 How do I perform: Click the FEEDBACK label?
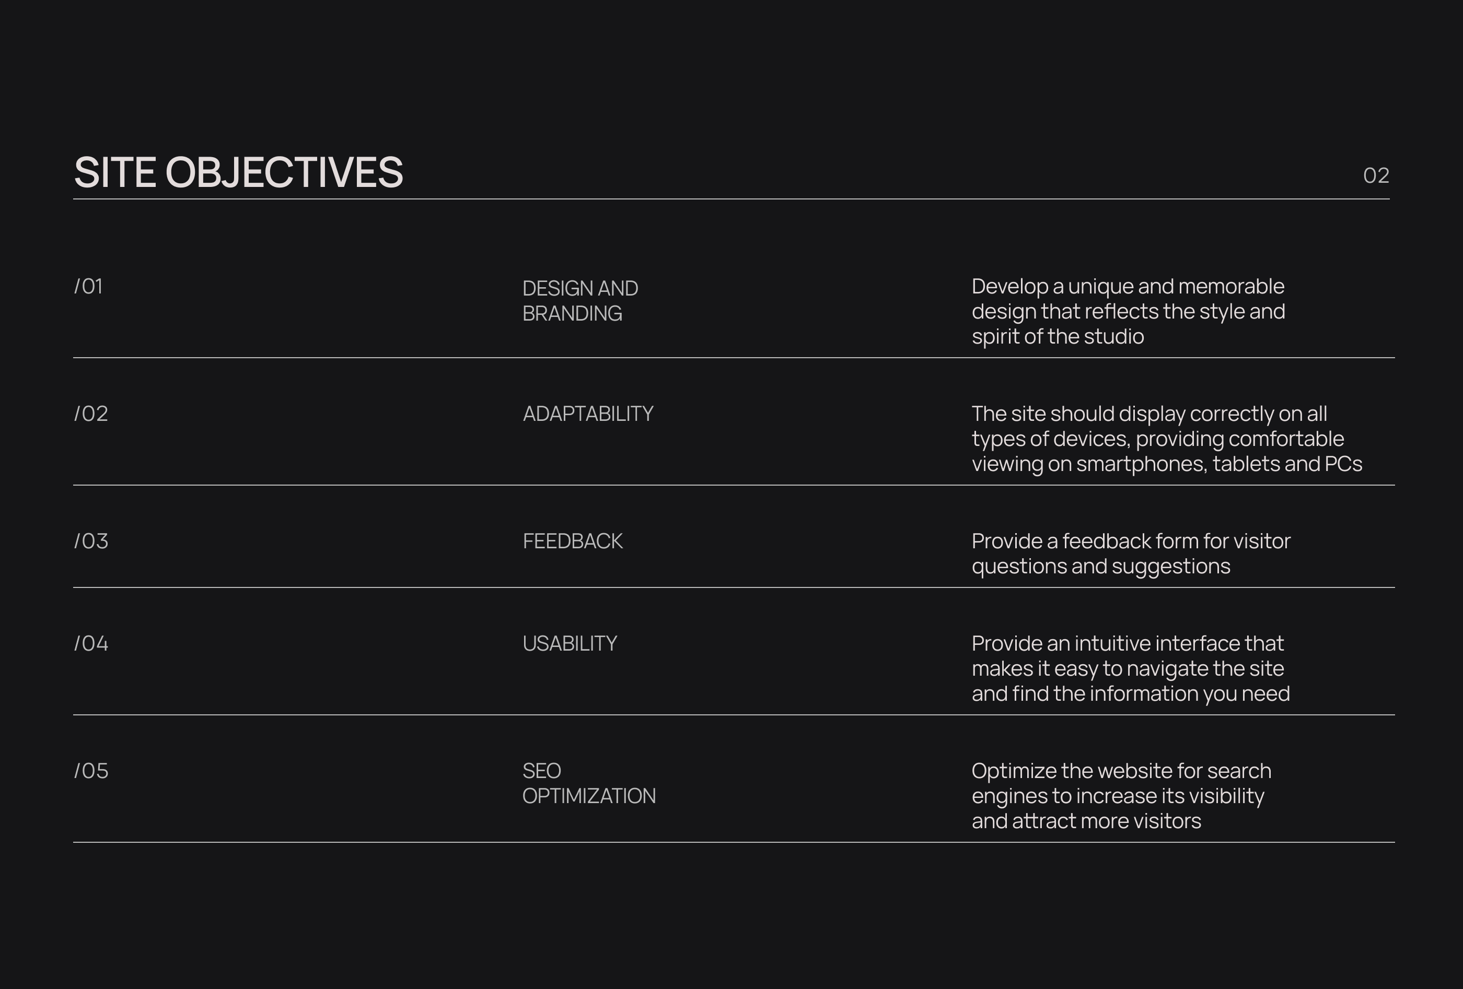tap(572, 541)
